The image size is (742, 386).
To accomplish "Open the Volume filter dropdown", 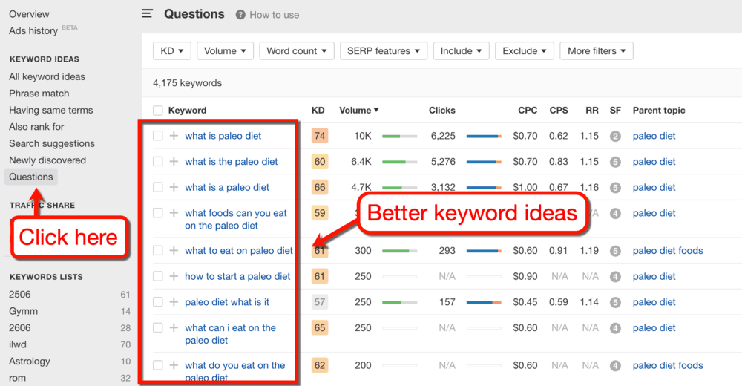I will 226,50.
